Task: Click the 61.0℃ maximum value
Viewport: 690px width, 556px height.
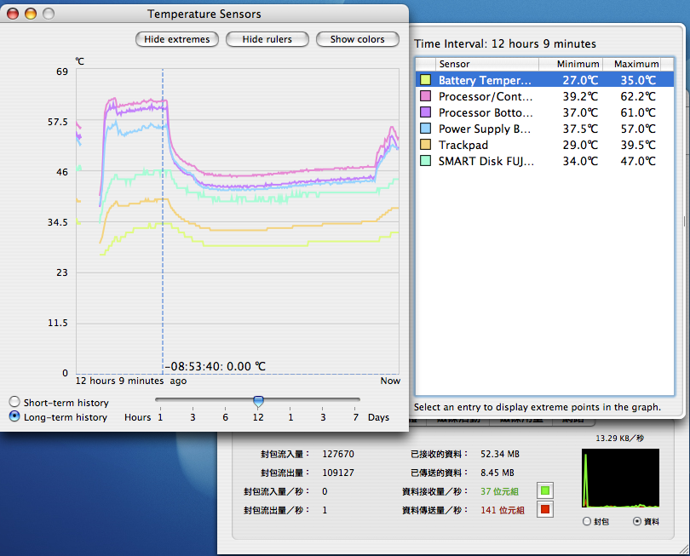Action: click(638, 112)
